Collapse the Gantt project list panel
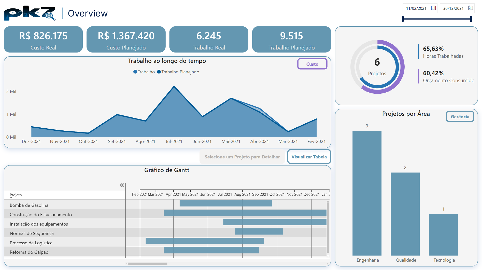The height and width of the screenshot is (274, 482). (x=122, y=185)
